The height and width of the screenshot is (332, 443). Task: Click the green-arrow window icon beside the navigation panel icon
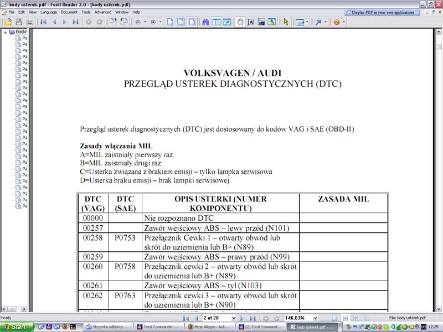pyautogui.click(x=227, y=22)
